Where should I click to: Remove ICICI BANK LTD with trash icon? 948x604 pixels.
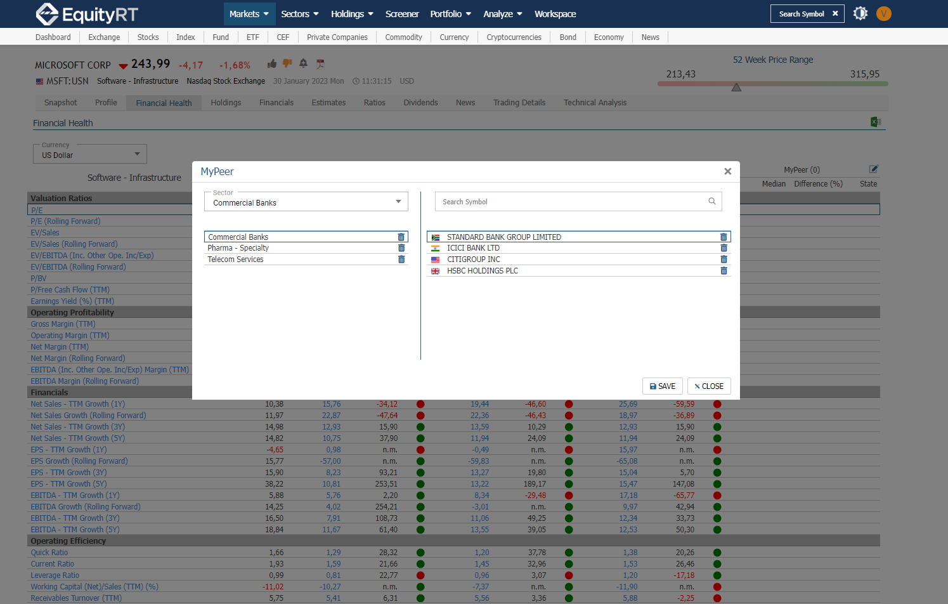pyautogui.click(x=724, y=248)
